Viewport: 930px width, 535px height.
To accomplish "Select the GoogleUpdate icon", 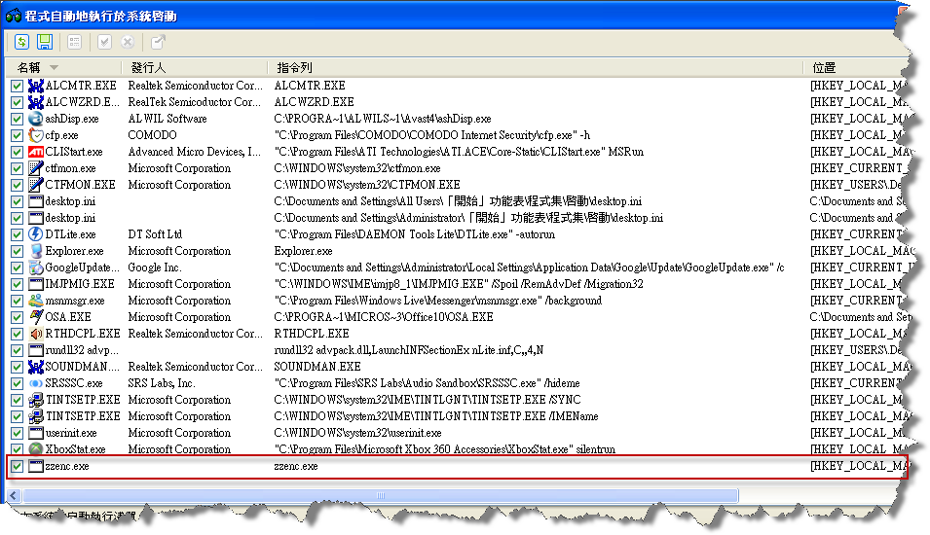I will (36, 267).
